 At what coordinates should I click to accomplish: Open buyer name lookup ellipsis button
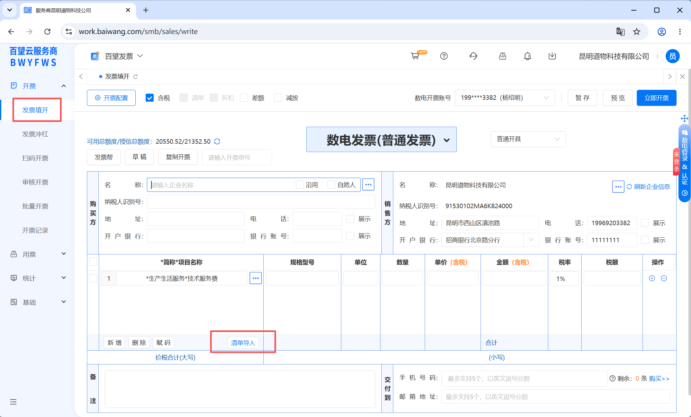click(x=368, y=184)
